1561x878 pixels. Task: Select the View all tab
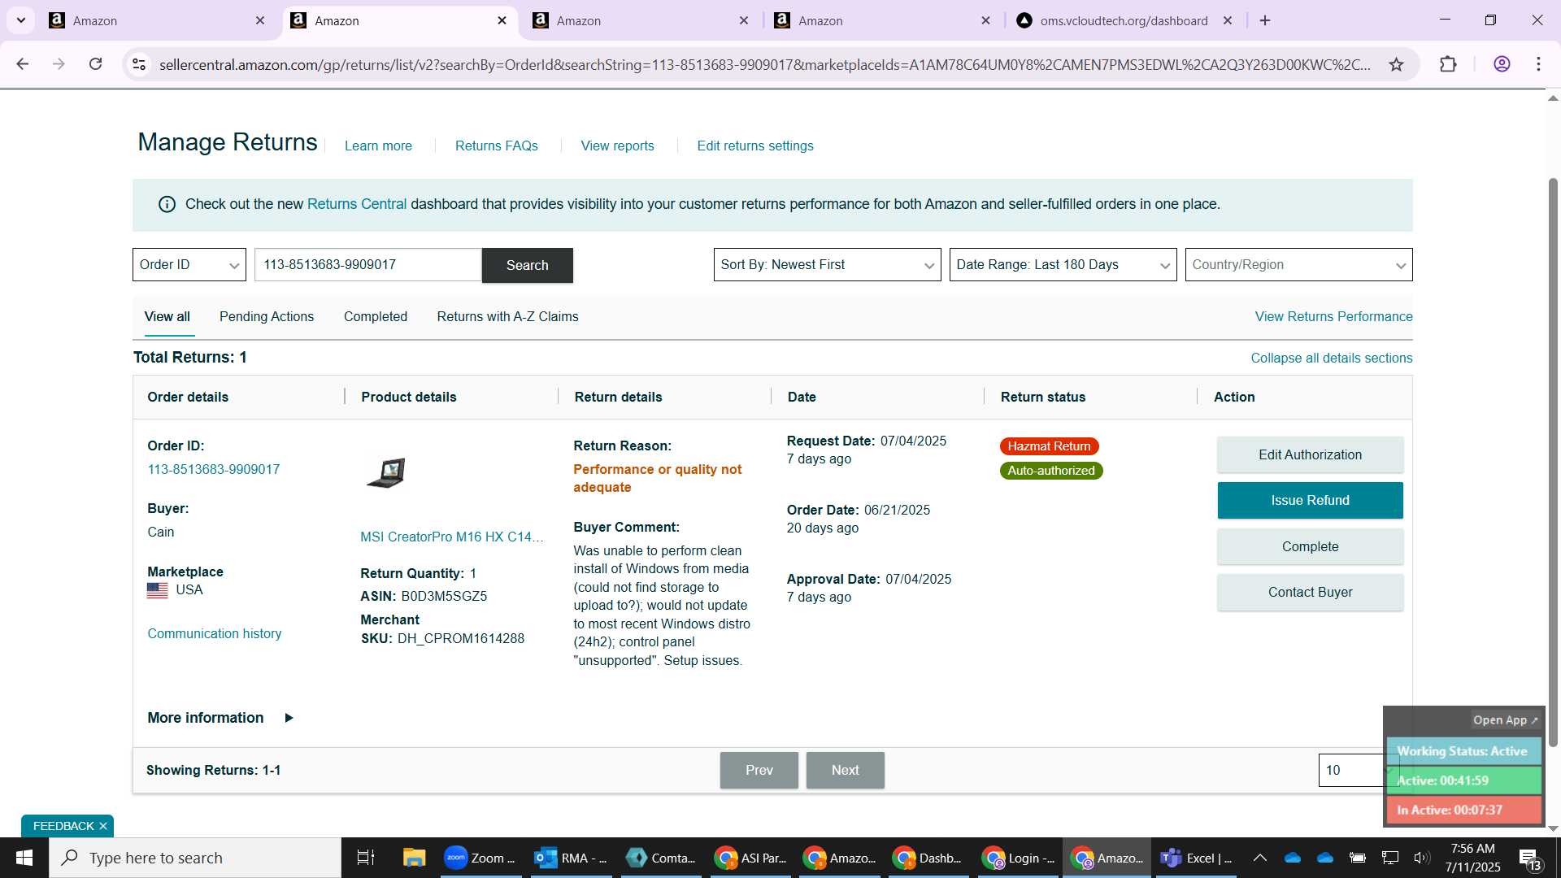(x=167, y=317)
